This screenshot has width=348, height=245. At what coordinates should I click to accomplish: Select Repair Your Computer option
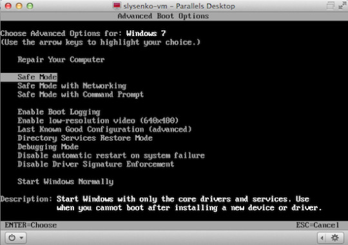[61, 59]
